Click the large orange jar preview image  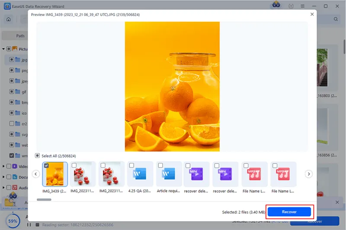click(172, 86)
